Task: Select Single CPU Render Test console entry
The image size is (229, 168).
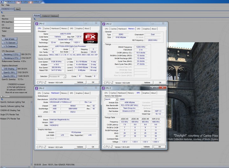Action: point(10,115)
